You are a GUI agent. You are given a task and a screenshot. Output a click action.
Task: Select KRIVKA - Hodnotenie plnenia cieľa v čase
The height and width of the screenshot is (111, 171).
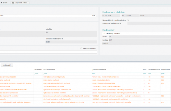click(116, 86)
